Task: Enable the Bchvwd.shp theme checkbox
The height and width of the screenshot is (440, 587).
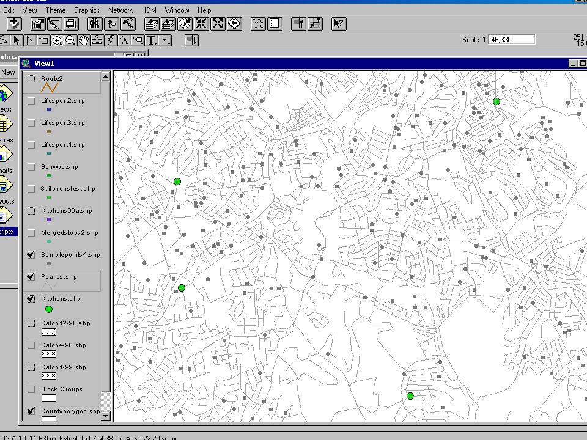Action: 31,166
